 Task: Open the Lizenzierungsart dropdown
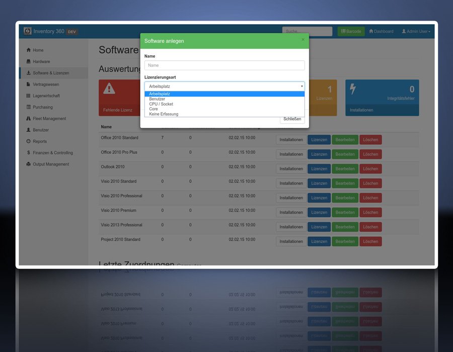[224, 86]
